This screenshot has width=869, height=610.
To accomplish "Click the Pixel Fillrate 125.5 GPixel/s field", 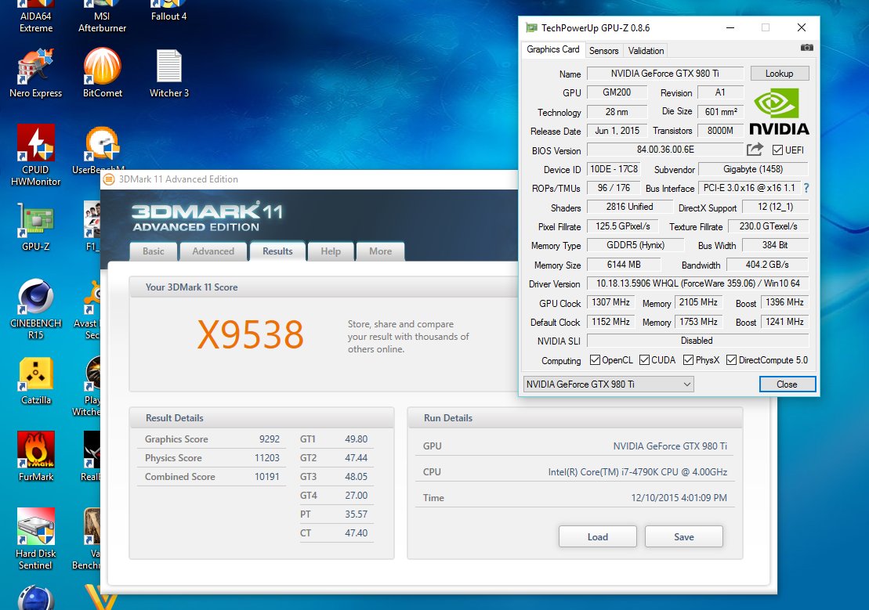I will [x=623, y=226].
